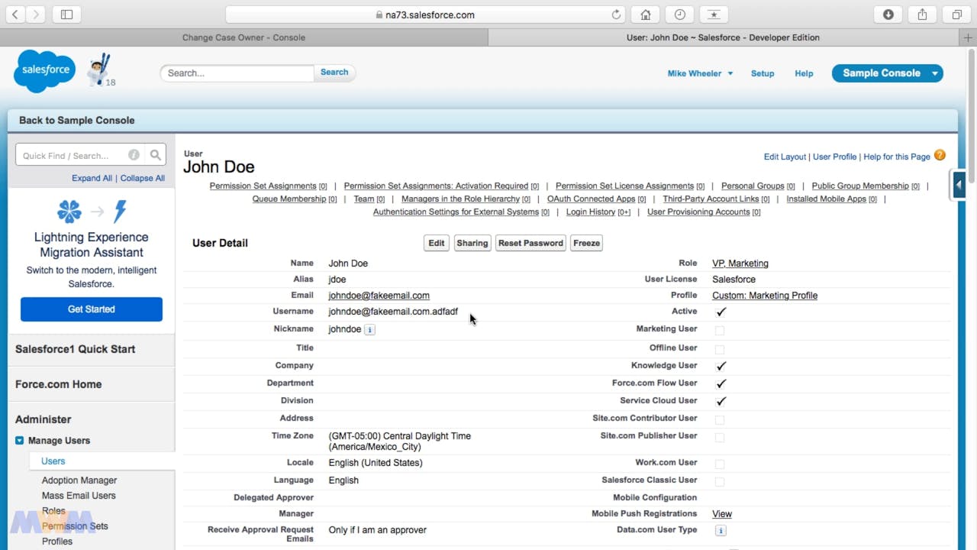The width and height of the screenshot is (977, 550).
Task: Click the Get Started button
Action: pos(92,309)
